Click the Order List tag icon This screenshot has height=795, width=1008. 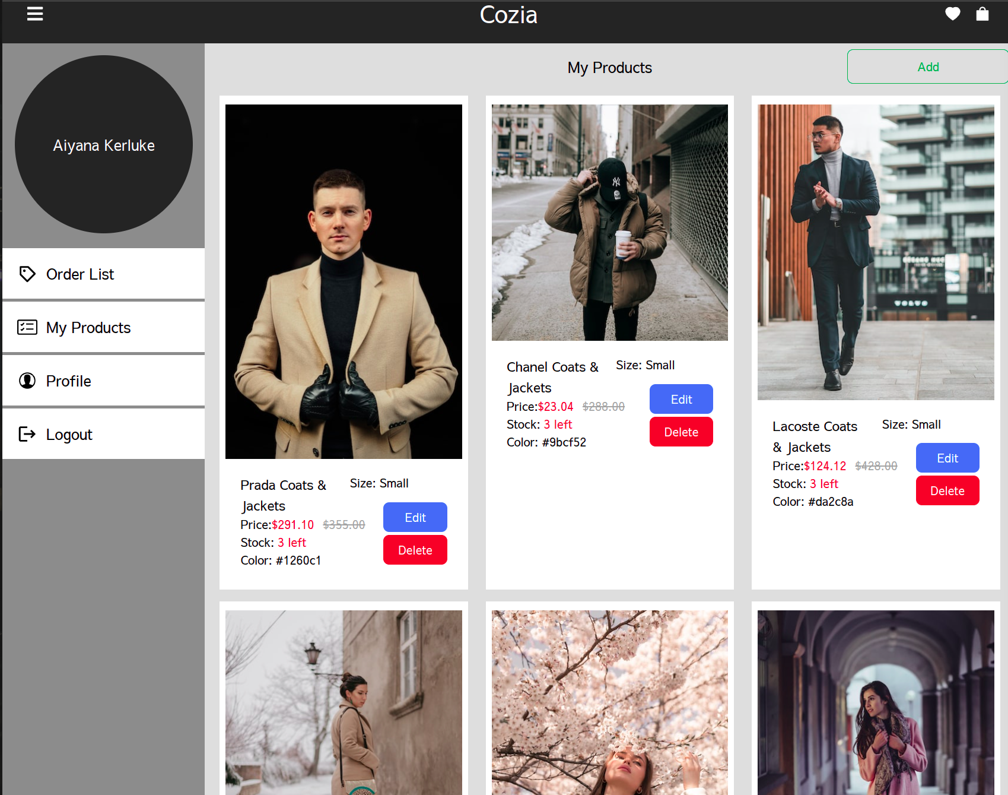[27, 274]
